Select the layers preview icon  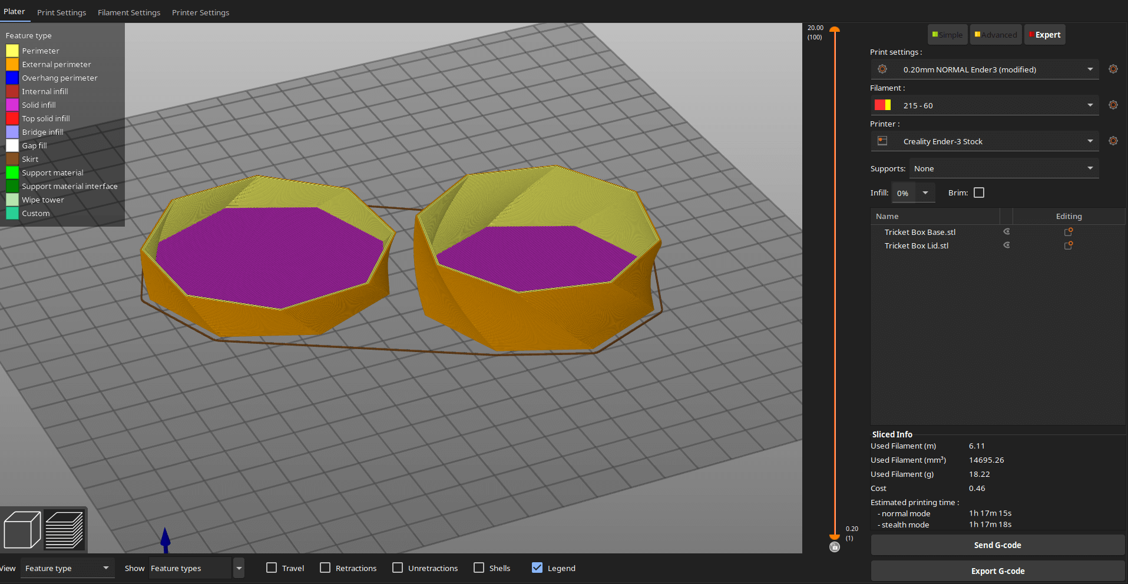point(65,529)
